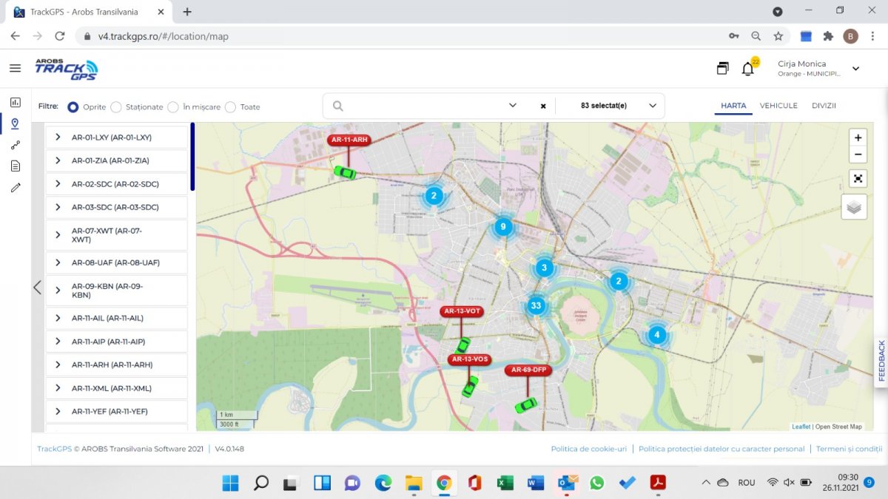Image resolution: width=888 pixels, height=499 pixels.
Task: Click the cluster marker showing 33
Action: point(536,305)
